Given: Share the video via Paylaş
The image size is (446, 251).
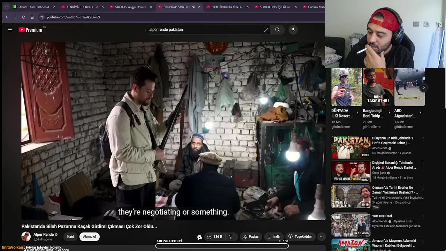Looking at the screenshot, I should tap(251, 237).
